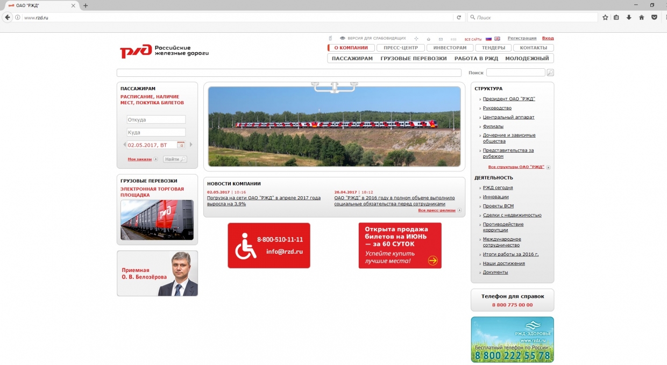Click the Вход login link

click(x=548, y=38)
